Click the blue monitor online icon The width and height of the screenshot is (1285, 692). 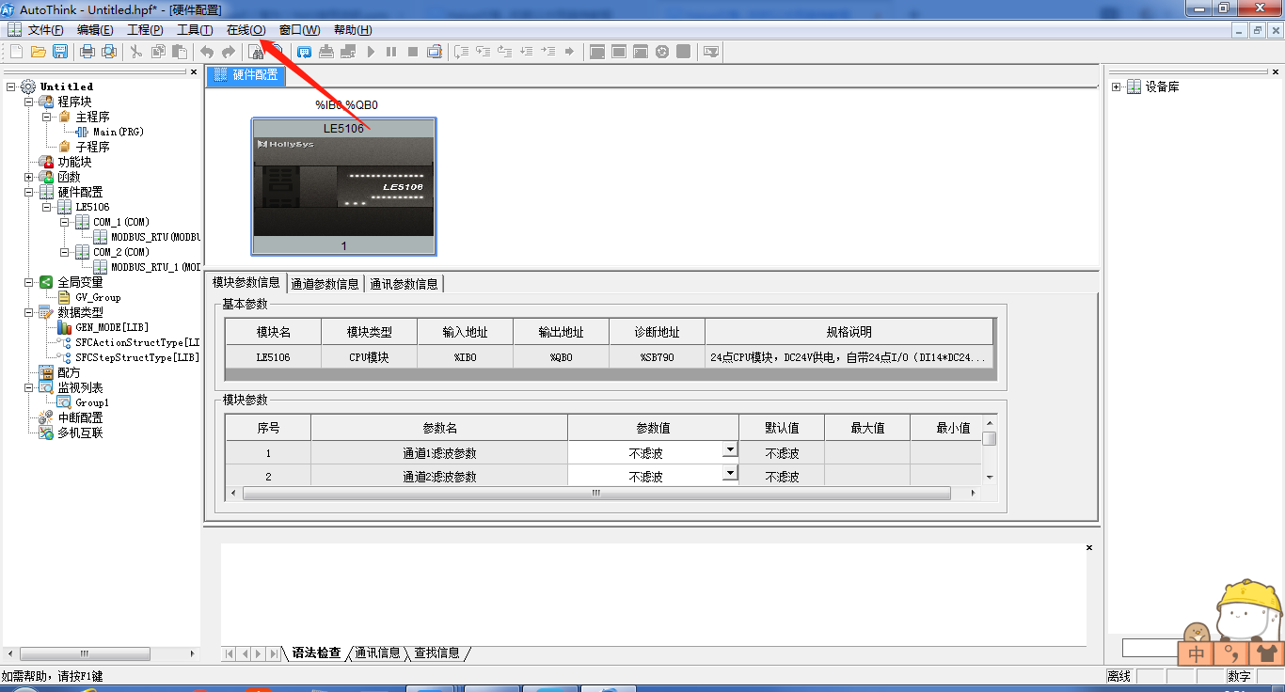pyautogui.click(x=305, y=52)
